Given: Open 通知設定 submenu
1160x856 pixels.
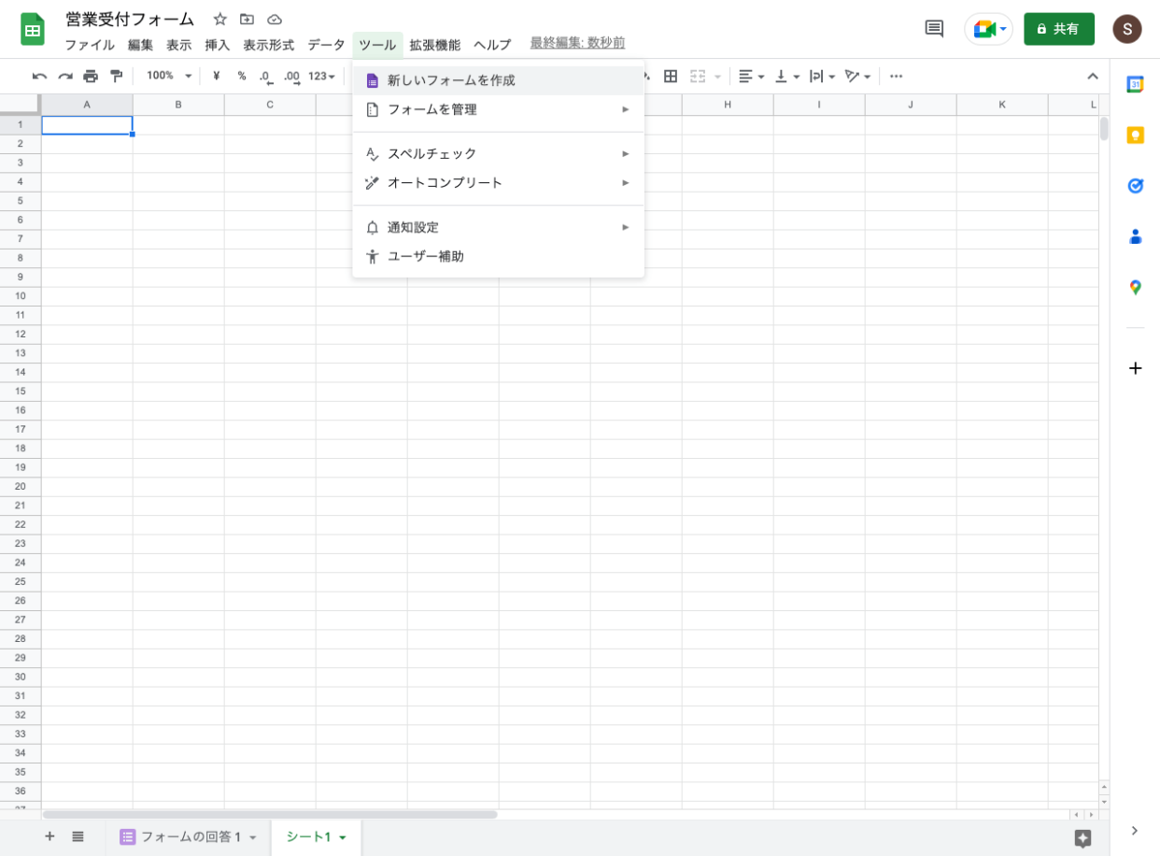Looking at the screenshot, I should 498,227.
